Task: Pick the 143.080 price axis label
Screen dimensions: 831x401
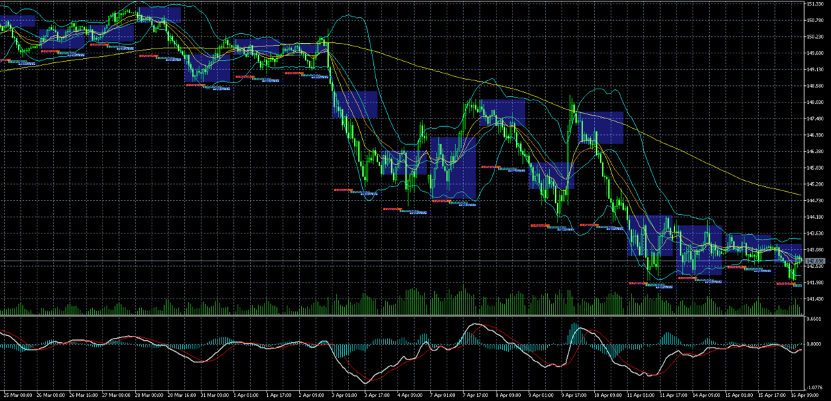Action: [x=816, y=249]
